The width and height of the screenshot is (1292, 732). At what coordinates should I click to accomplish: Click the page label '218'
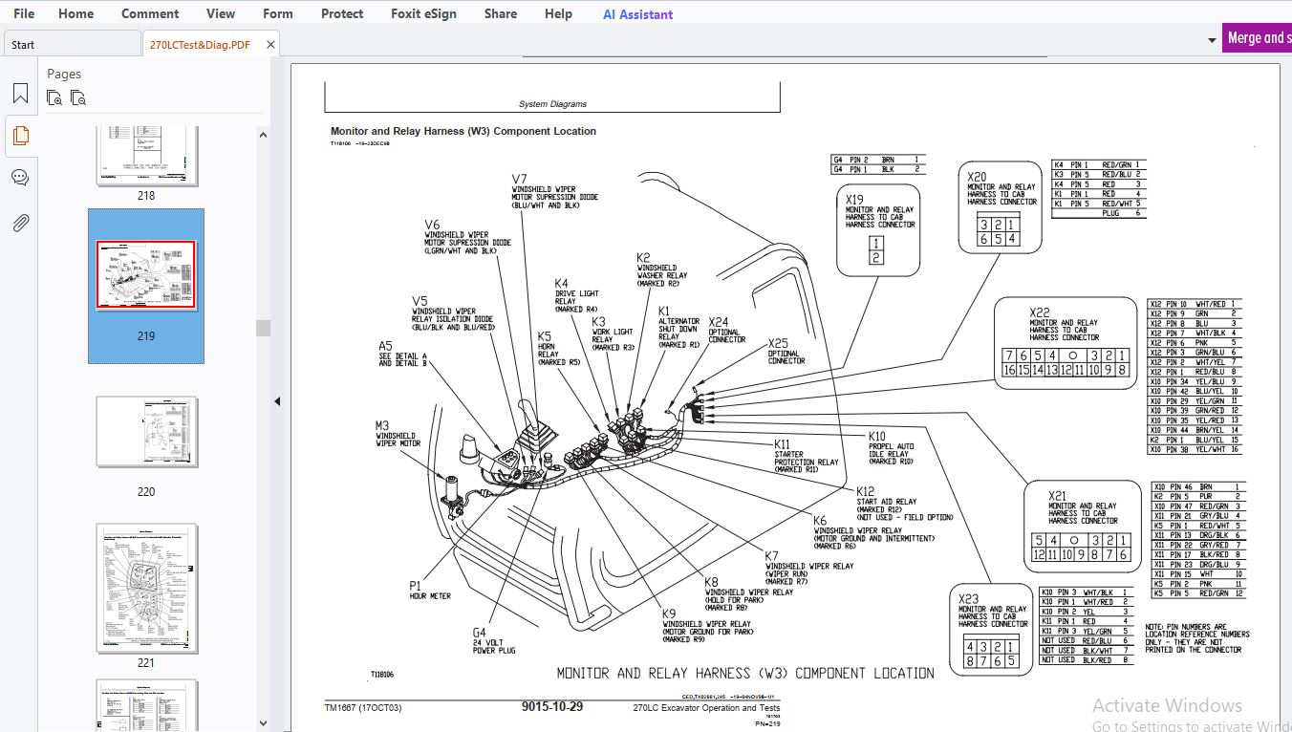[145, 196]
